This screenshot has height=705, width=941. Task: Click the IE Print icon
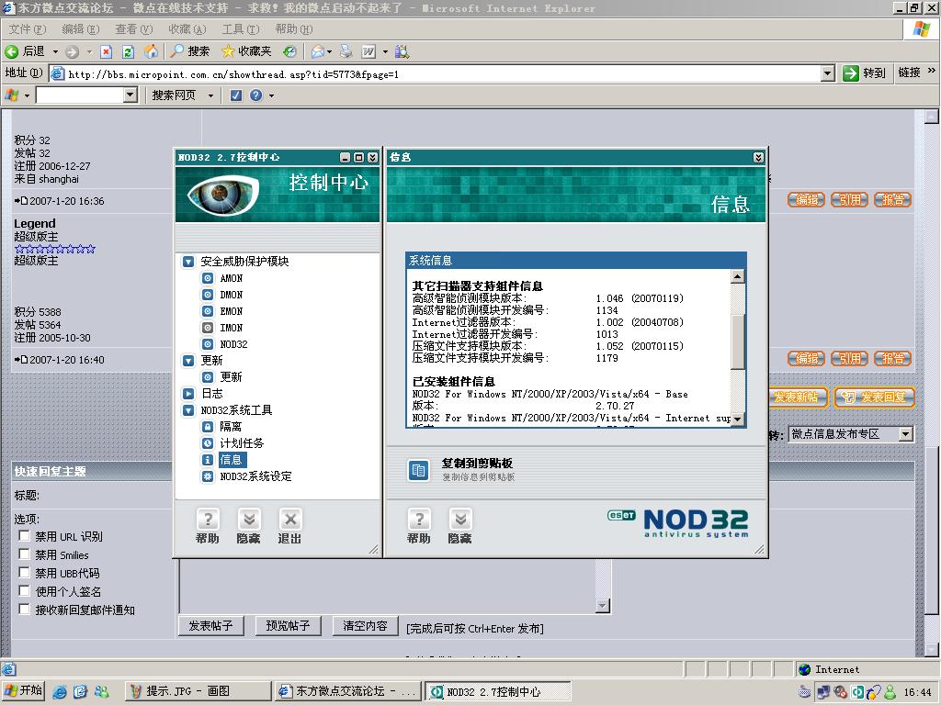click(x=346, y=51)
